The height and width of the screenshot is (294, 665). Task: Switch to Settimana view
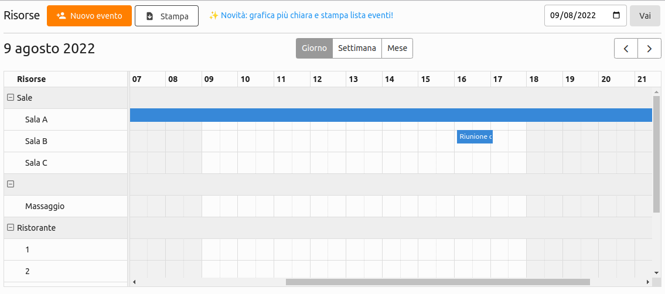[357, 49]
